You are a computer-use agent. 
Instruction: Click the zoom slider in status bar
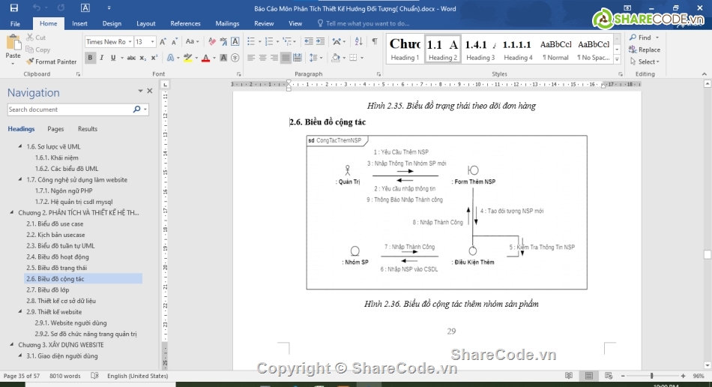click(x=651, y=376)
